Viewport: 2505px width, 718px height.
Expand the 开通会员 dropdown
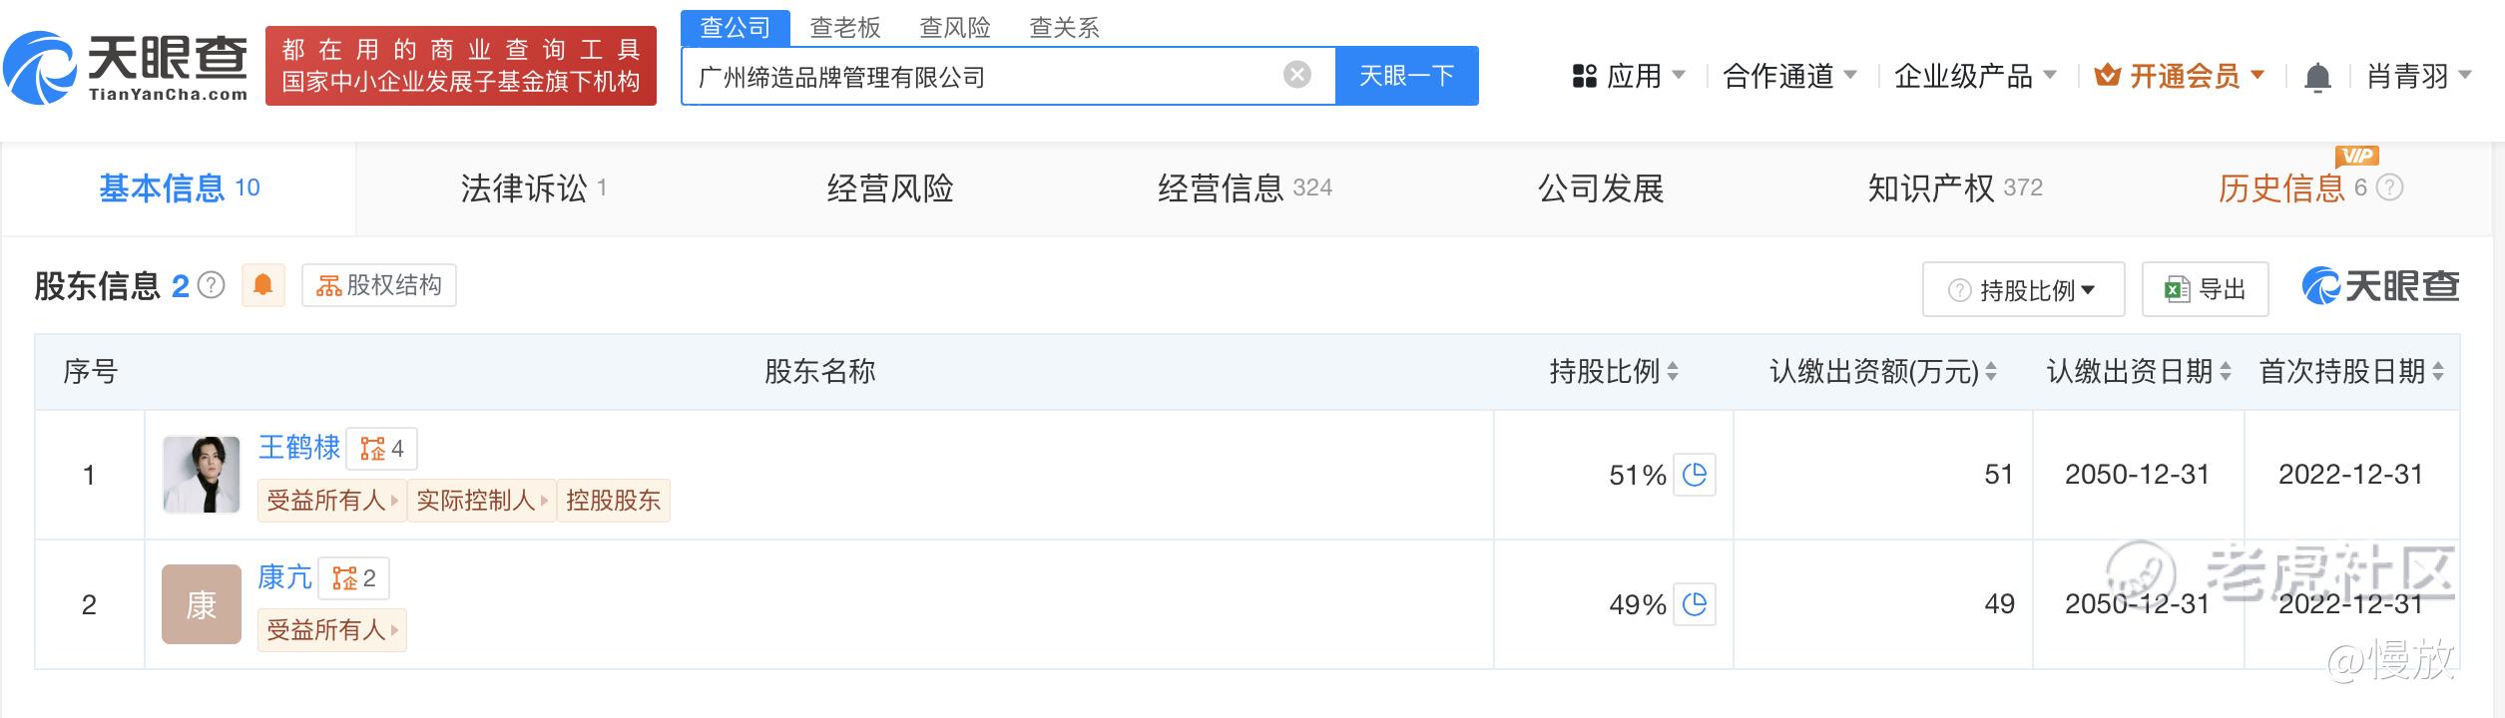click(2180, 76)
